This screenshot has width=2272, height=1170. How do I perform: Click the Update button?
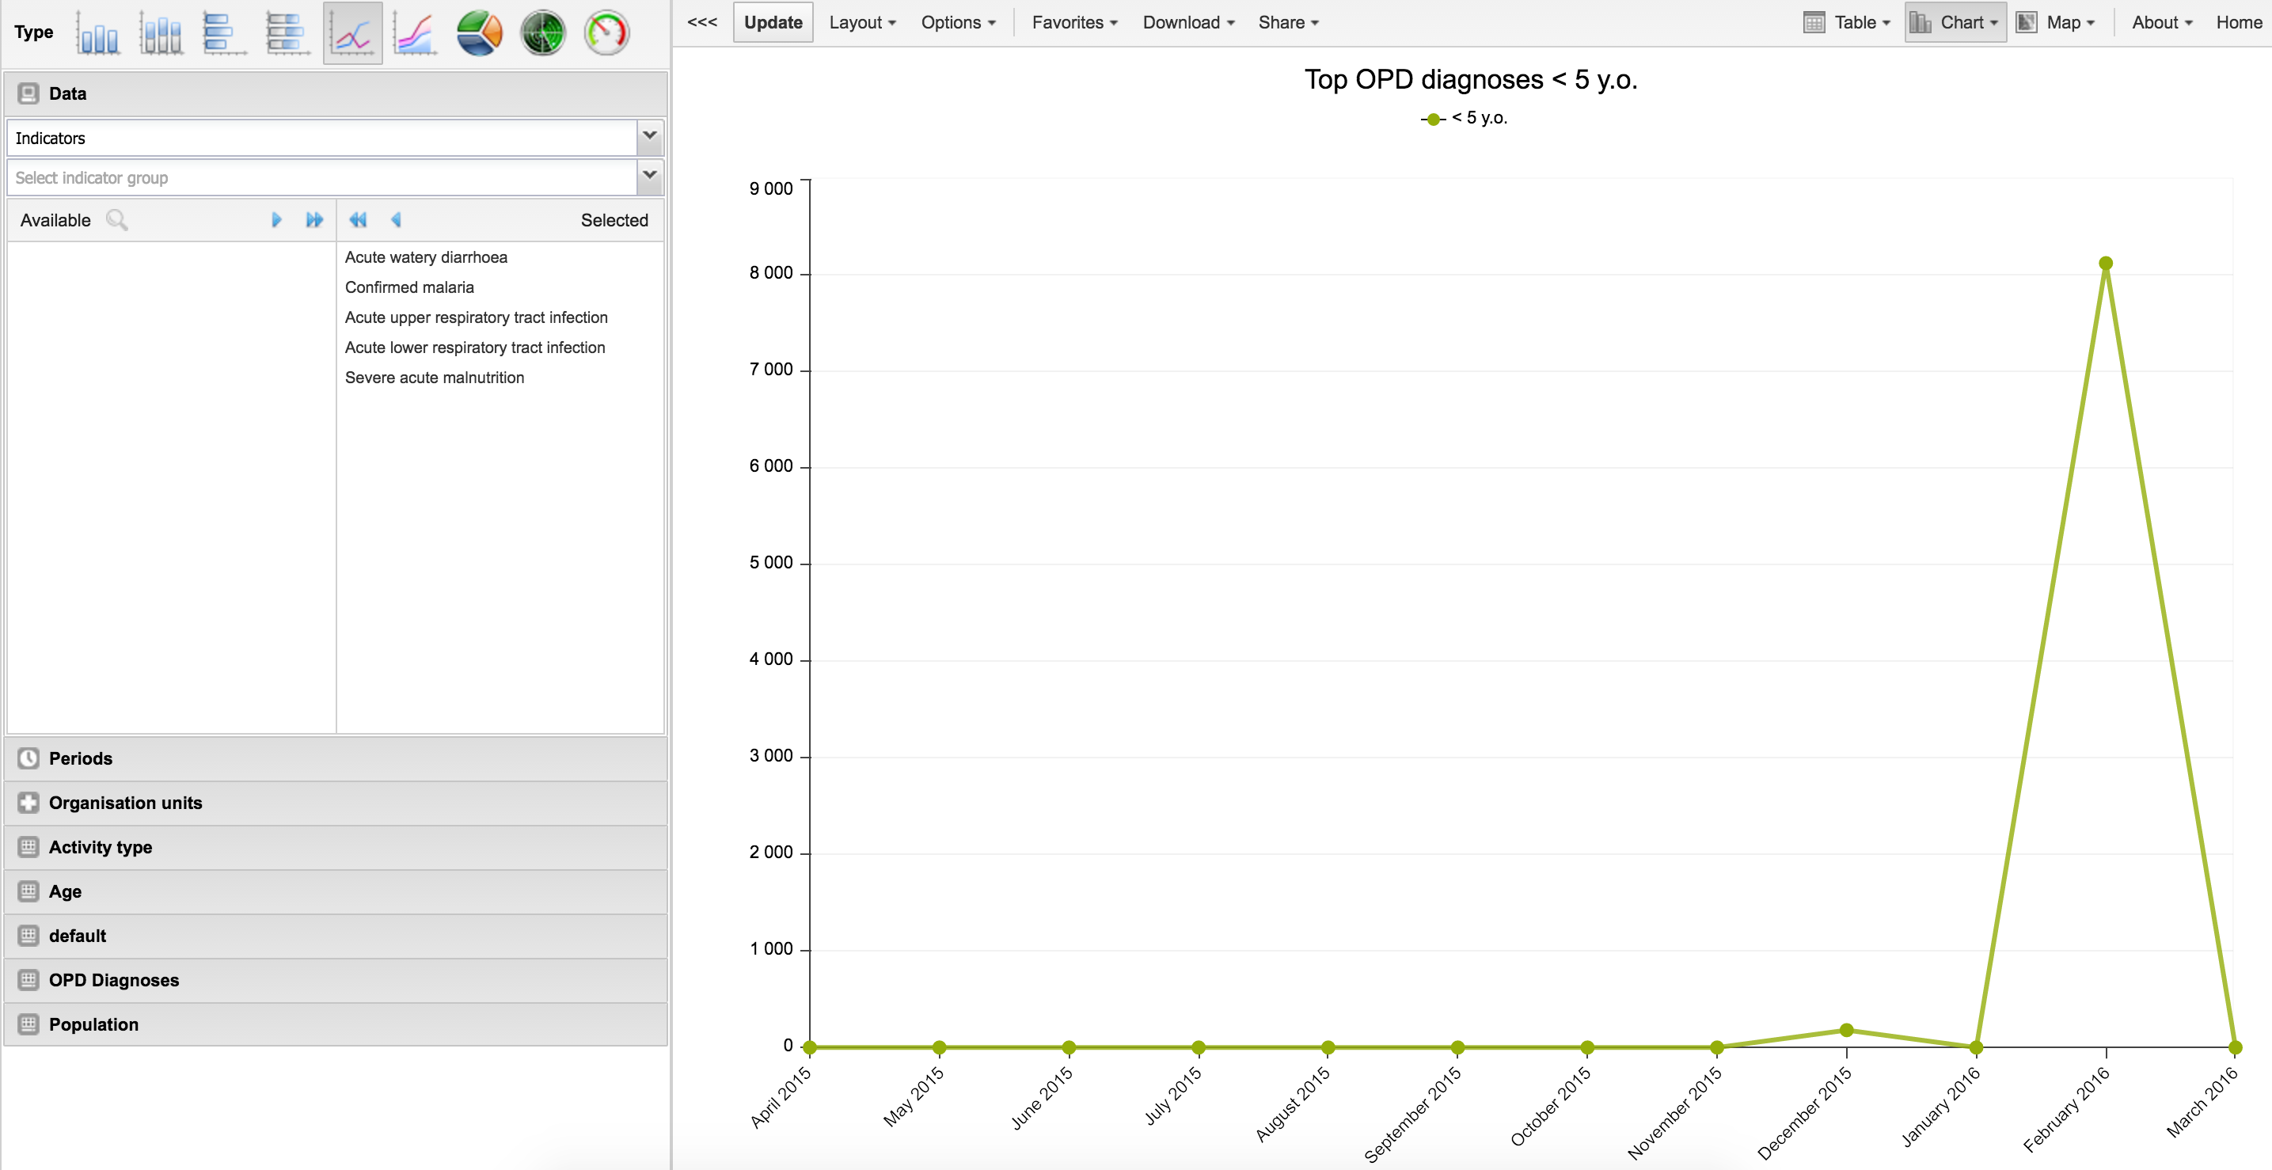773,23
